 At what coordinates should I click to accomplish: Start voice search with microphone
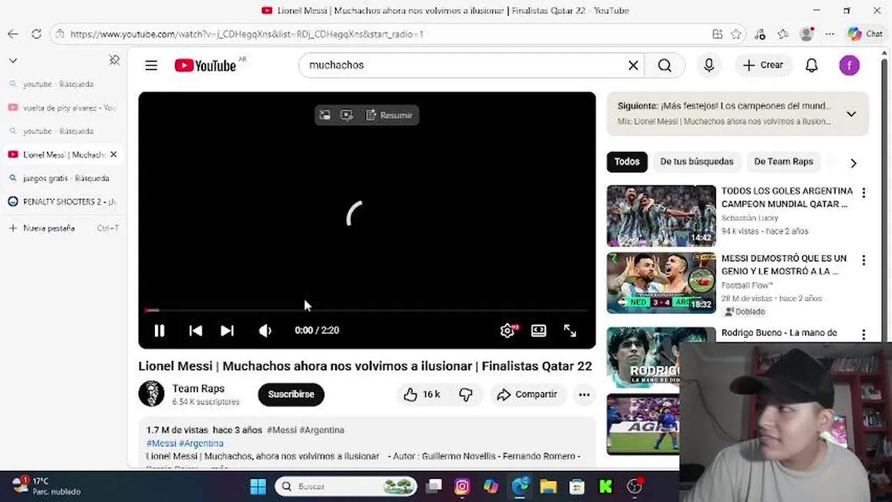[709, 65]
